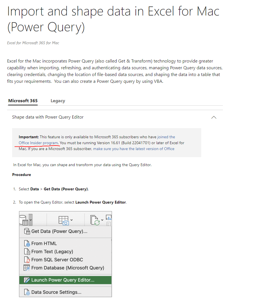267x301 pixels.
Task: Choose From SQL Server ODBC option
Action: 65,260
